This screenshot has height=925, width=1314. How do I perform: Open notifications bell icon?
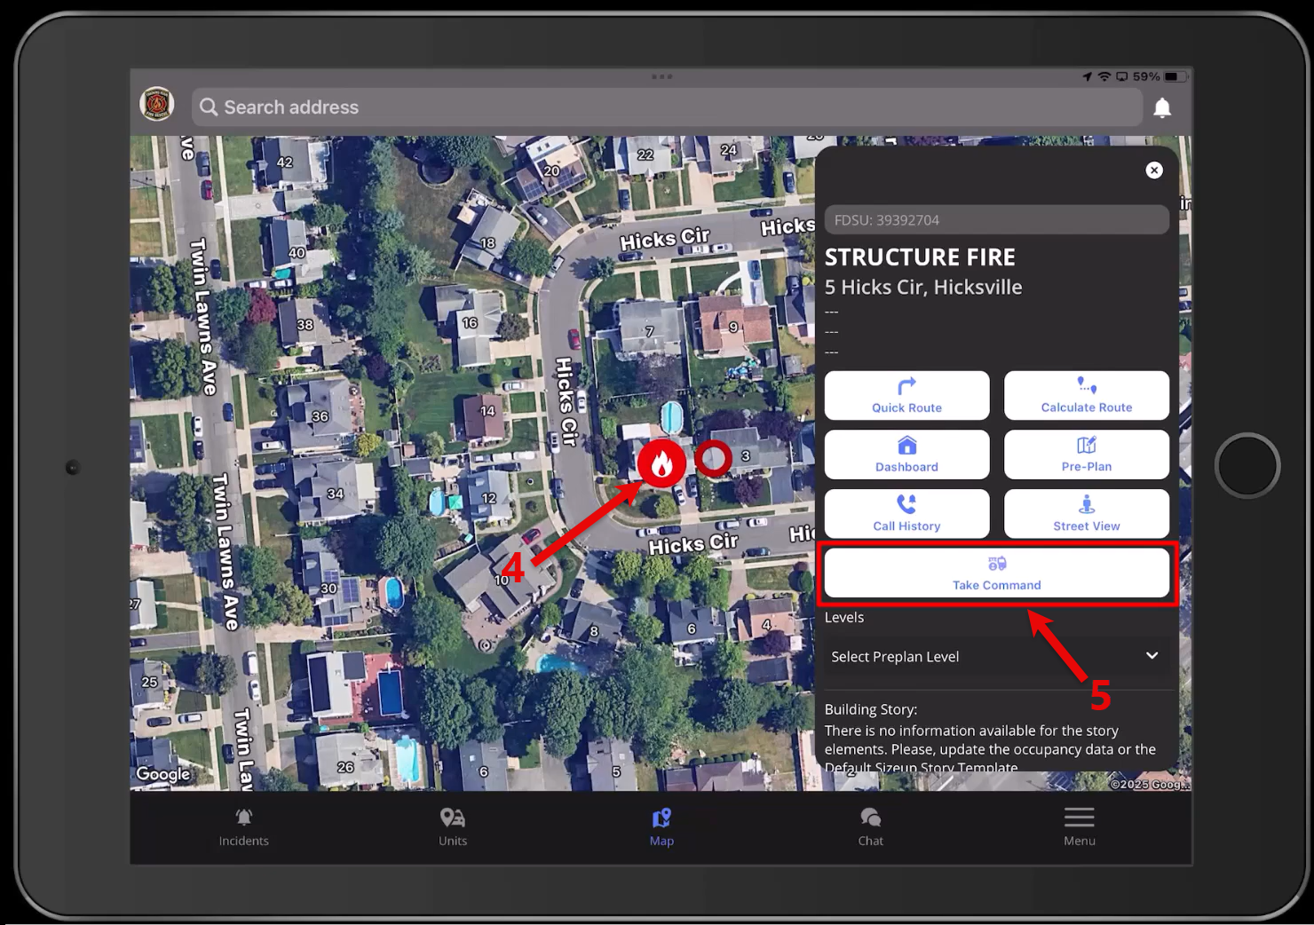coord(1161,108)
